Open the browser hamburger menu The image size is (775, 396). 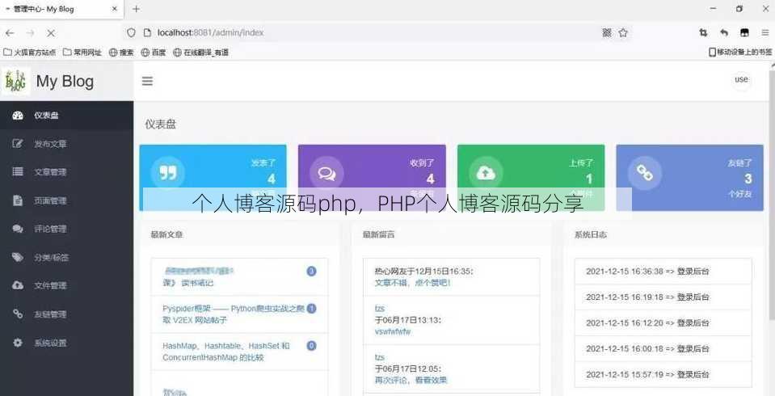(765, 32)
